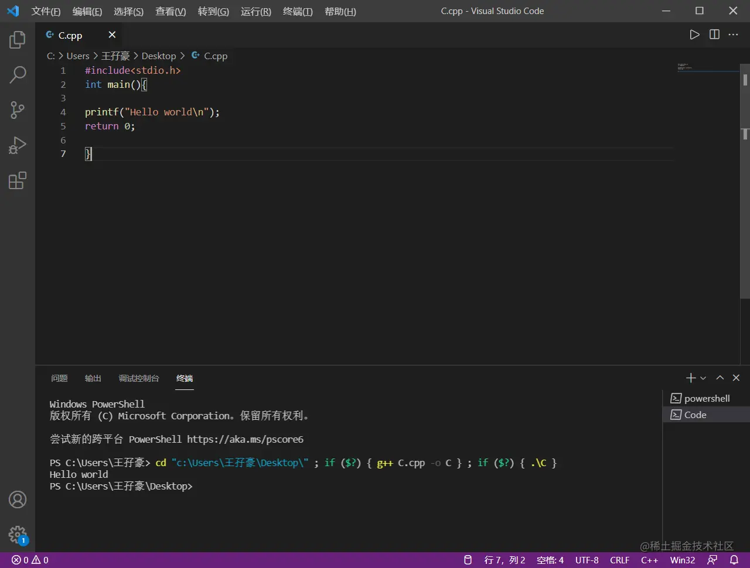Open the Extensions view

[x=18, y=180]
